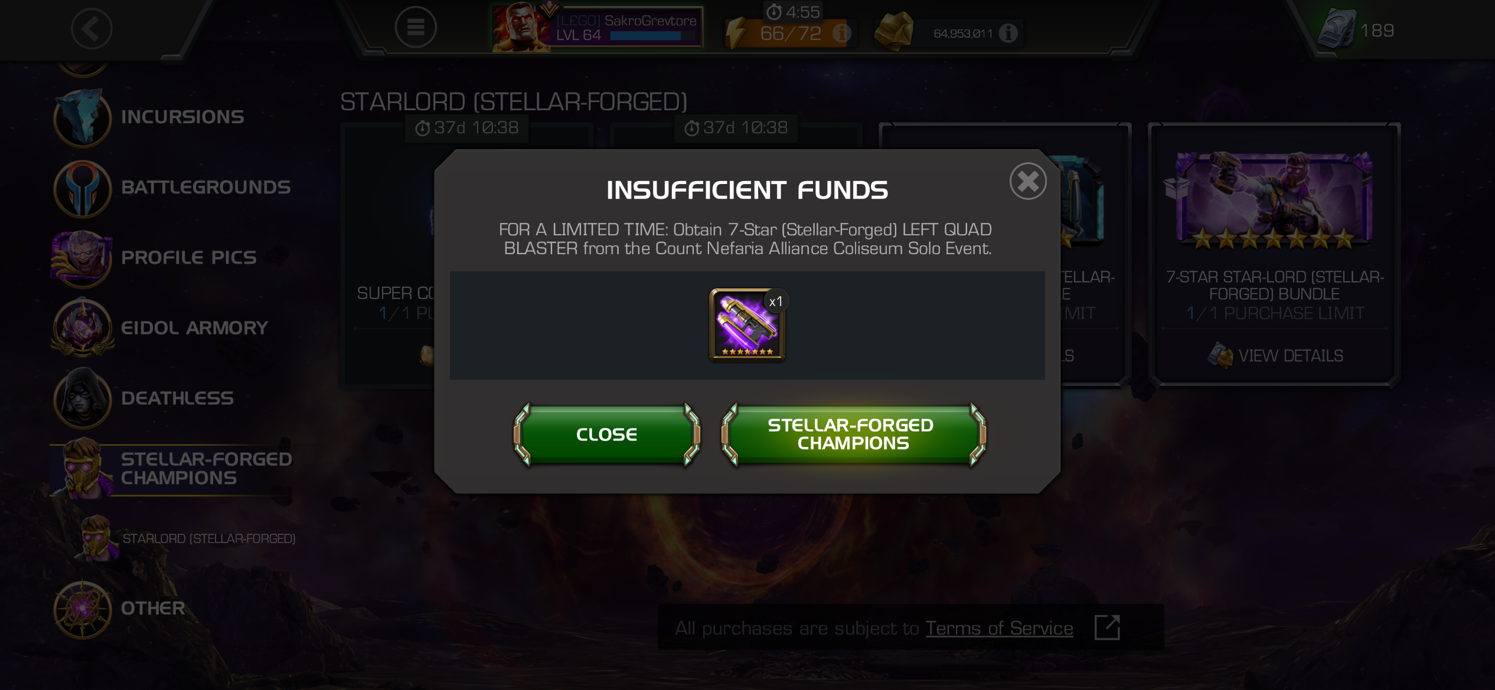The image size is (1495, 690).
Task: Click the green CLOSE button
Action: point(607,435)
